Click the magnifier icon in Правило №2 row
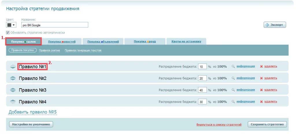This screenshot has width=296, height=134. (233, 78)
